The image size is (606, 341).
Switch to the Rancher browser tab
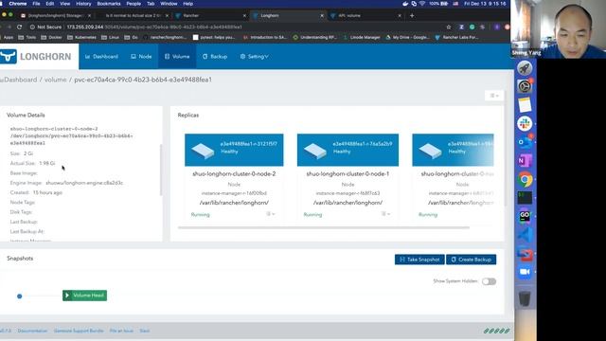coord(210,15)
